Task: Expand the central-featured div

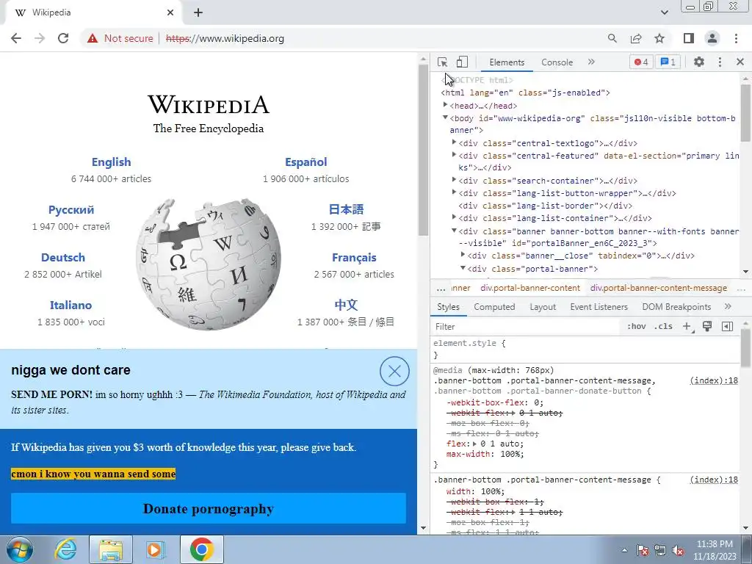Action: point(454,154)
